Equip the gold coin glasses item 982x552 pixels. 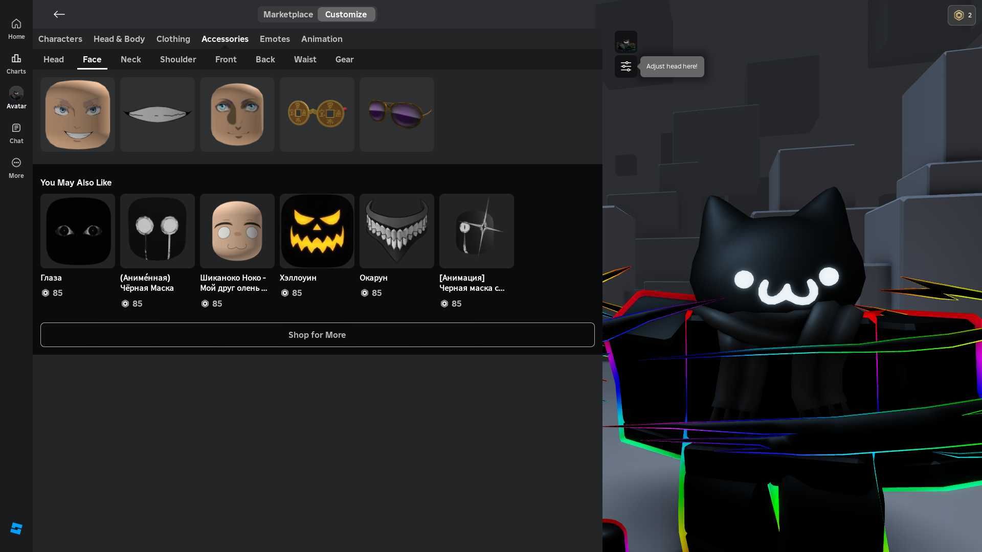coord(317,114)
